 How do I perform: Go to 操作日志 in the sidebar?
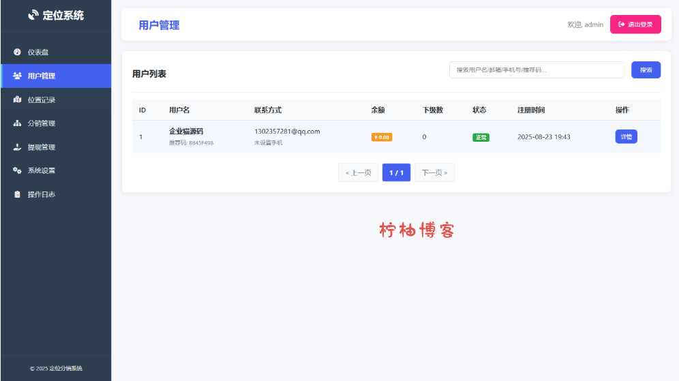click(41, 194)
